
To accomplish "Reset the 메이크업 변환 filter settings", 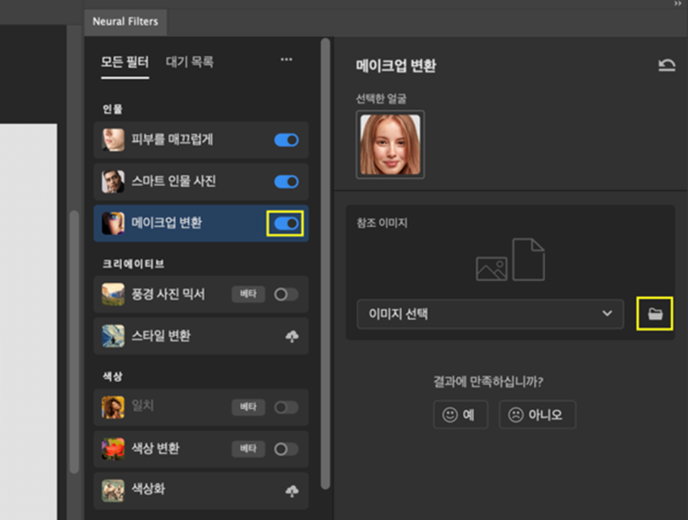I will click(667, 65).
